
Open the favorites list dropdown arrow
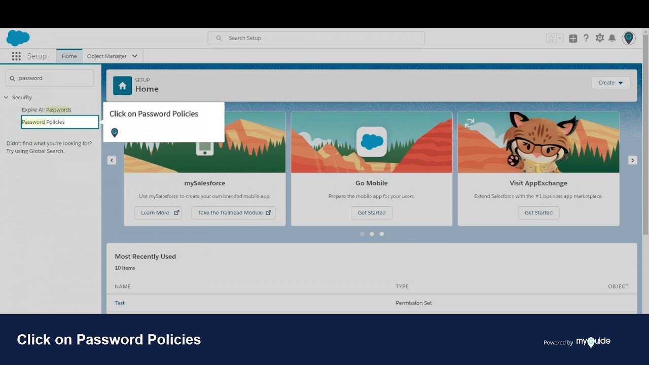pyautogui.click(x=560, y=38)
